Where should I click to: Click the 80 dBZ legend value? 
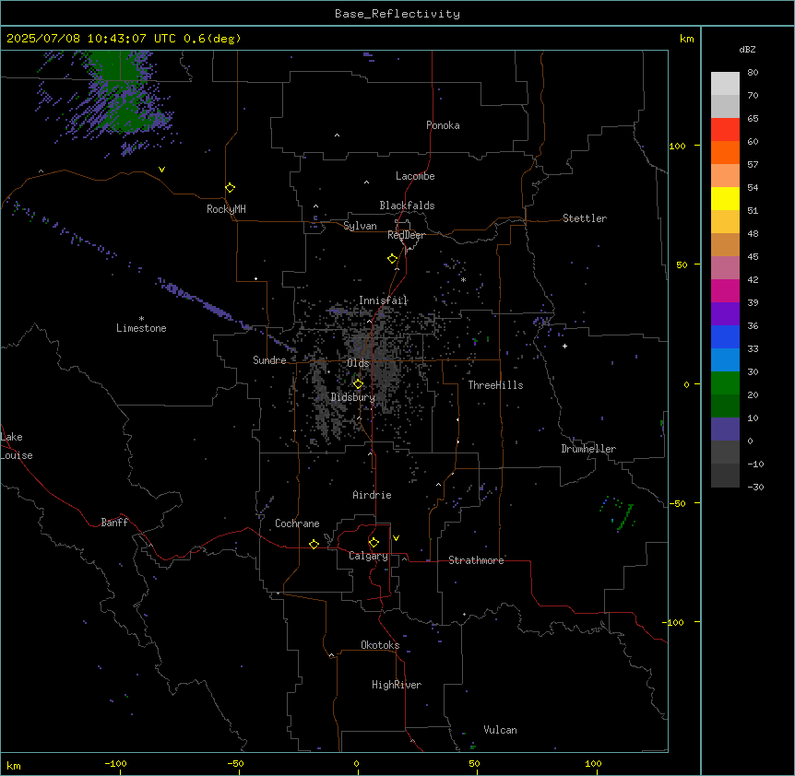tap(753, 73)
